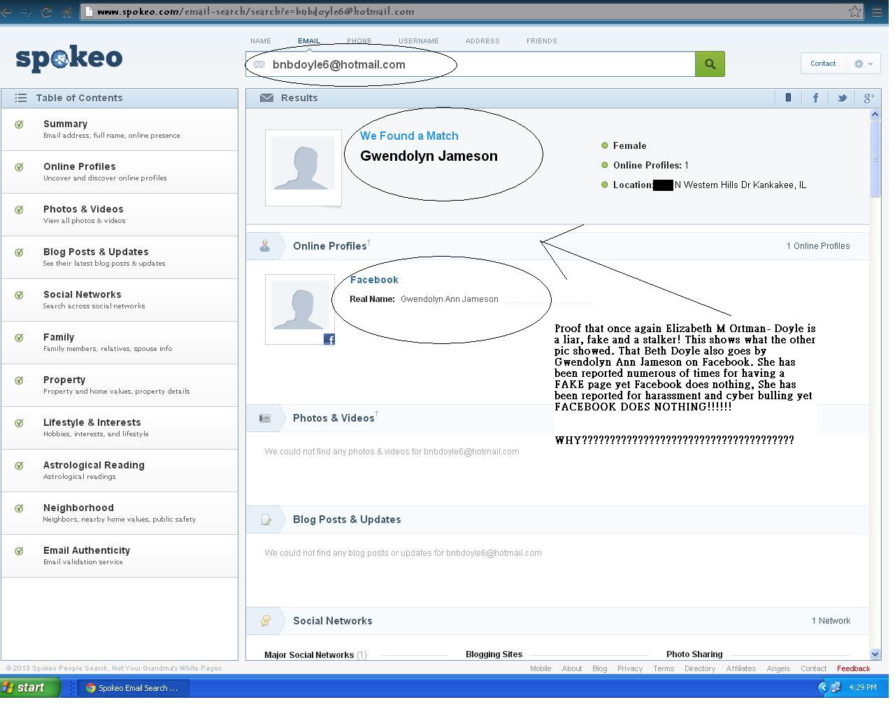Open Neighborhood in Table of Contents
Viewport: 895px width, 716px height.
tap(120, 513)
